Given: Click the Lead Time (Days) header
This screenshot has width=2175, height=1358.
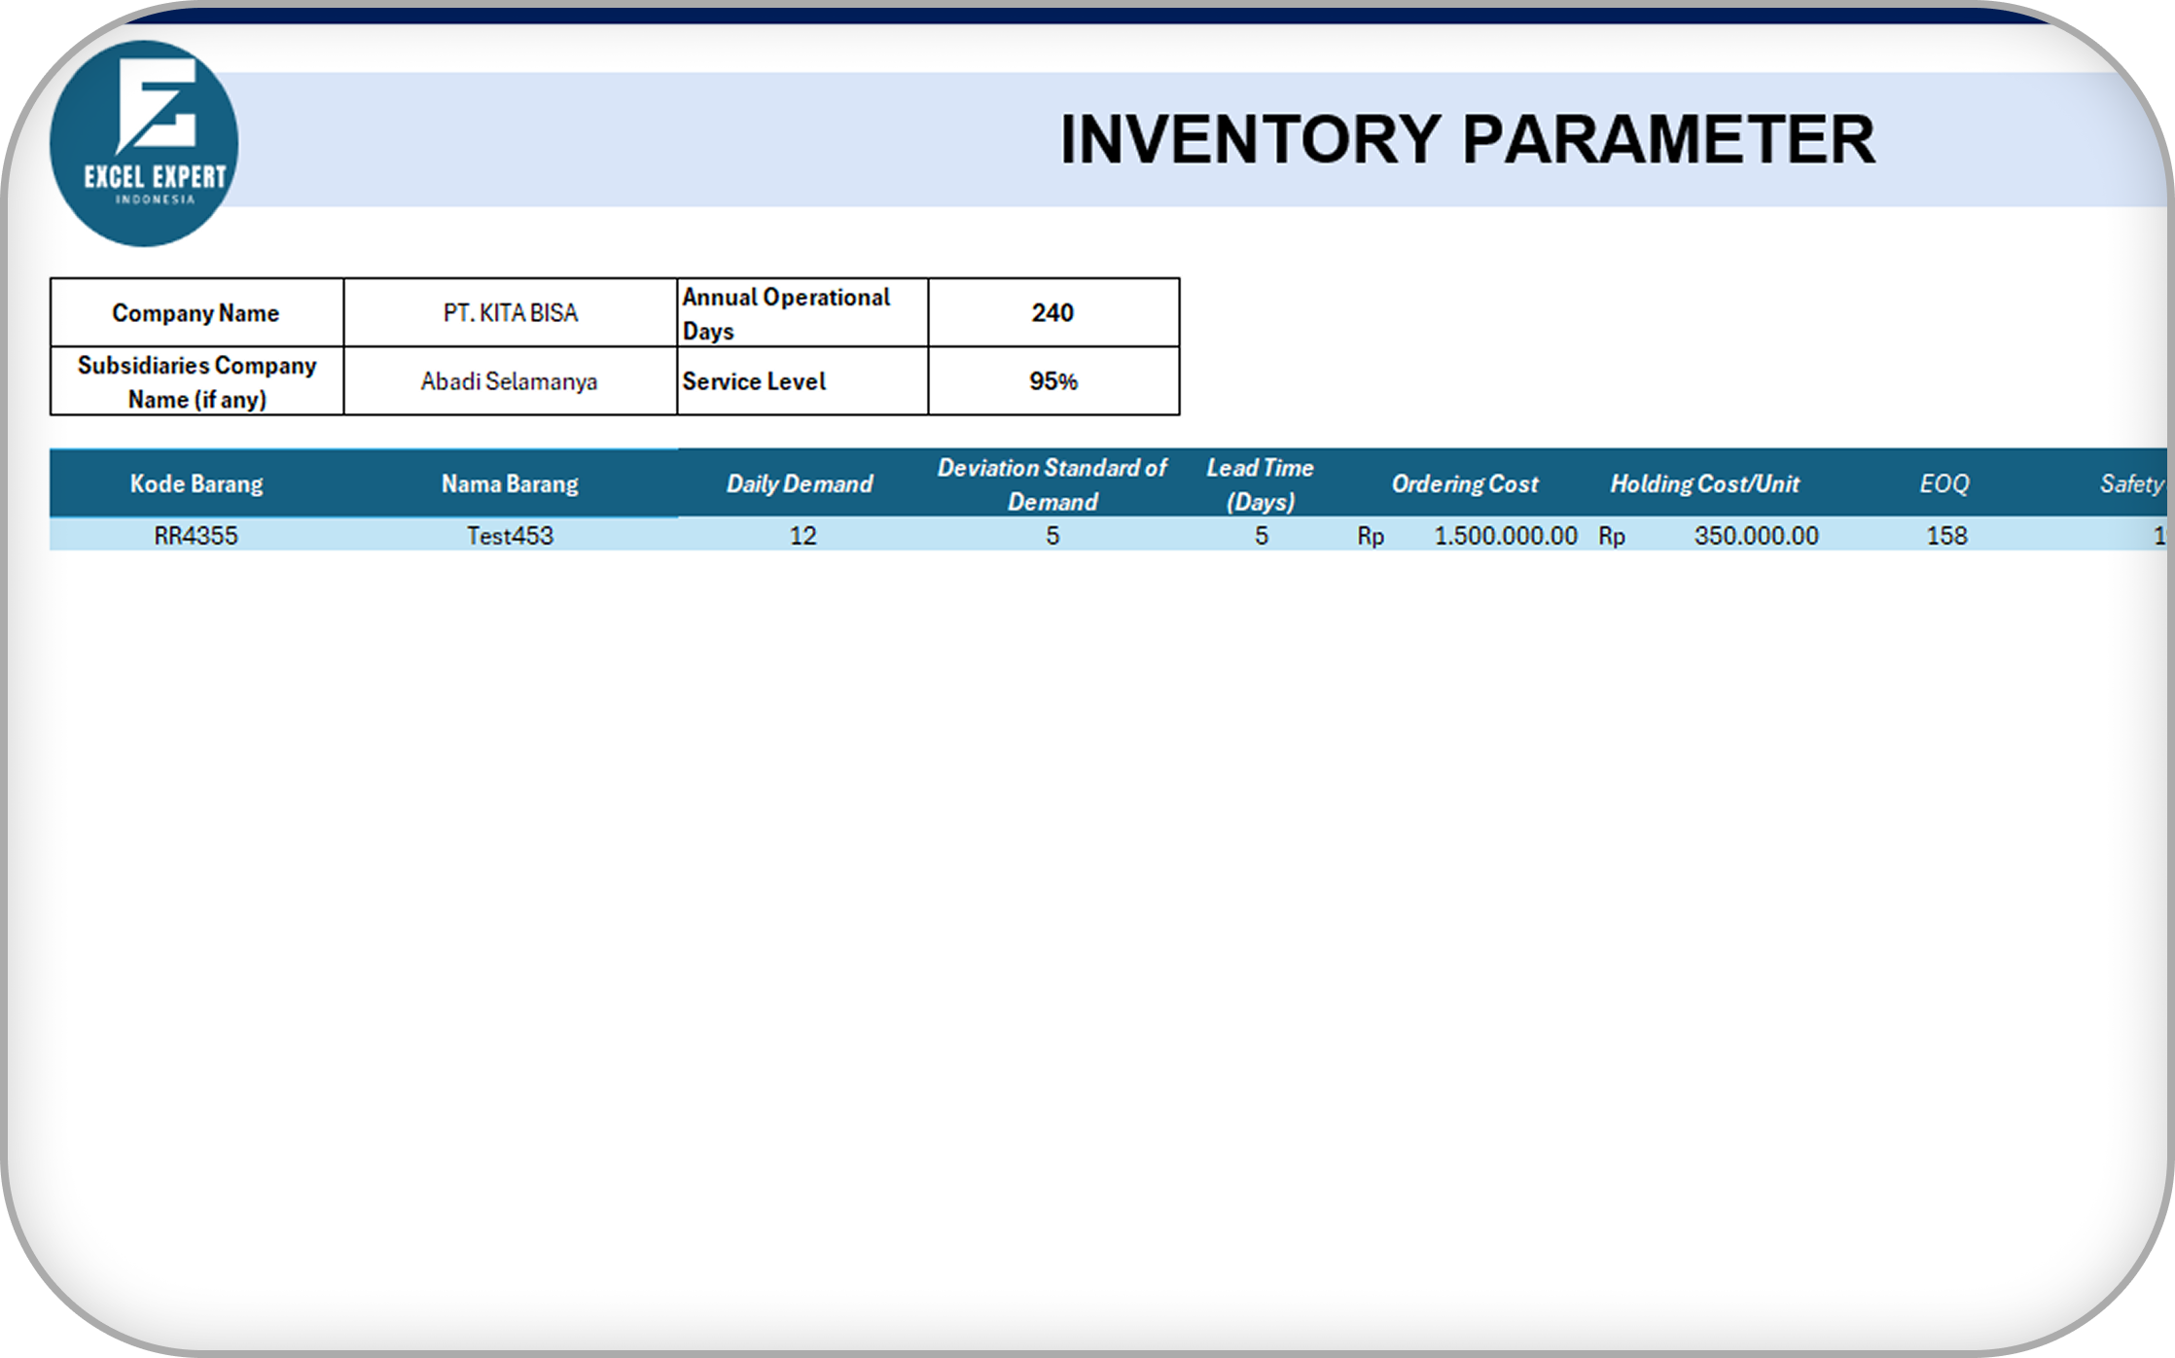Looking at the screenshot, I should click(1260, 483).
